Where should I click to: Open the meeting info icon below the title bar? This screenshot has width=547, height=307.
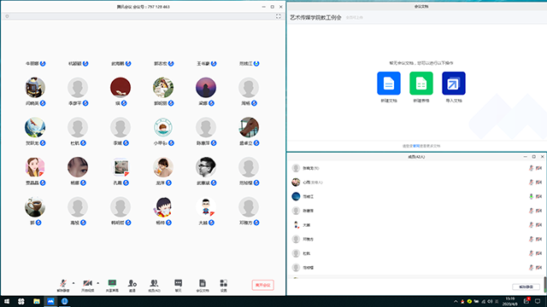point(7,16)
